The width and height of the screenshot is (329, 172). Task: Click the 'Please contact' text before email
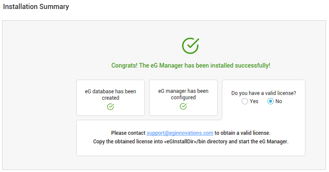click(x=128, y=133)
